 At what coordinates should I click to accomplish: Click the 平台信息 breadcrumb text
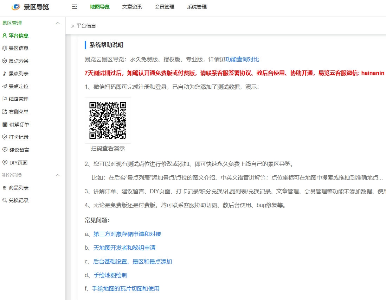(x=86, y=26)
